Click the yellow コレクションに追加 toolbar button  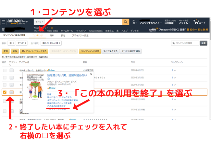tap(90, 51)
